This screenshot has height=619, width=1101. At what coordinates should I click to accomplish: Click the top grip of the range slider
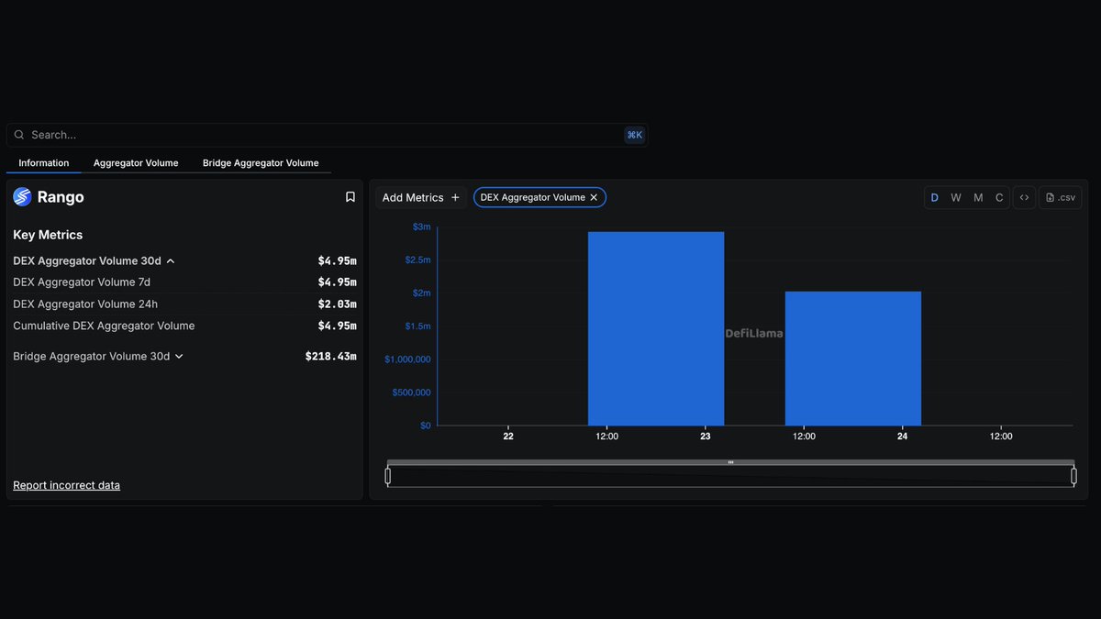730,462
